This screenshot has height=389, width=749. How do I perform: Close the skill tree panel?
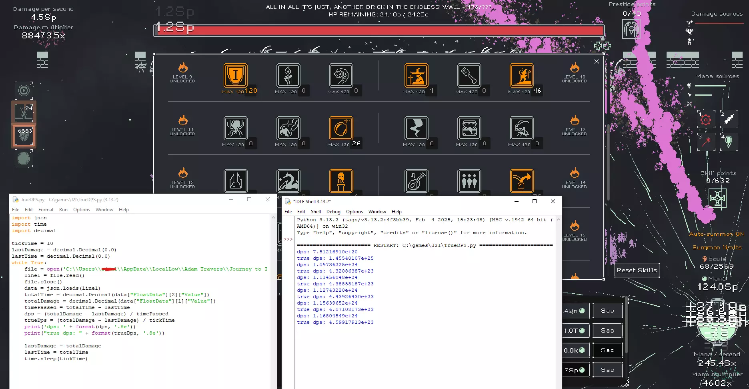597,61
